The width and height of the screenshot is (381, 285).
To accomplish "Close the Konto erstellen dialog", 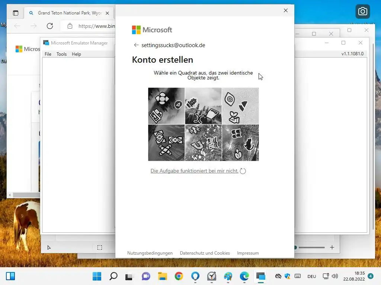I will tap(286, 10).
